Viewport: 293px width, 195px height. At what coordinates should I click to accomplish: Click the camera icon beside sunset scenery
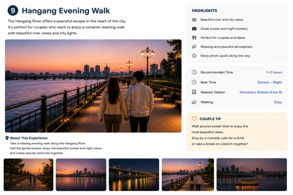tap(194, 29)
